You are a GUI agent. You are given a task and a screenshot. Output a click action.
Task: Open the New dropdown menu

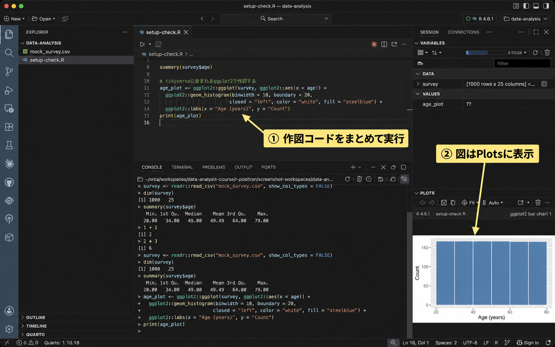pos(14,19)
